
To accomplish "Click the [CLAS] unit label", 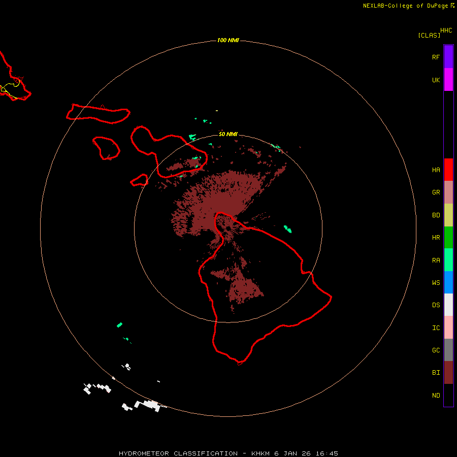I will (429, 35).
